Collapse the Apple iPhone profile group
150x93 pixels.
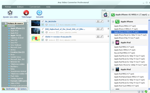(113, 22)
